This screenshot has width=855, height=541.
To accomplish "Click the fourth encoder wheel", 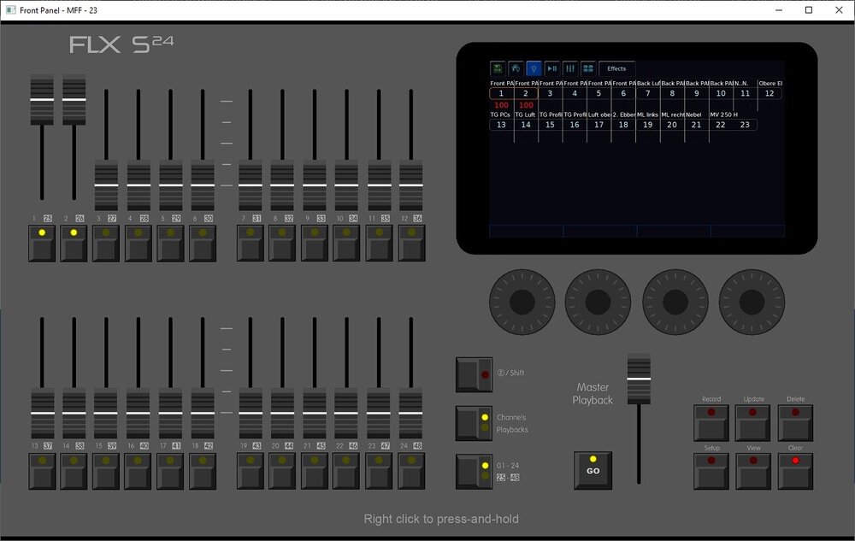I will [x=752, y=302].
